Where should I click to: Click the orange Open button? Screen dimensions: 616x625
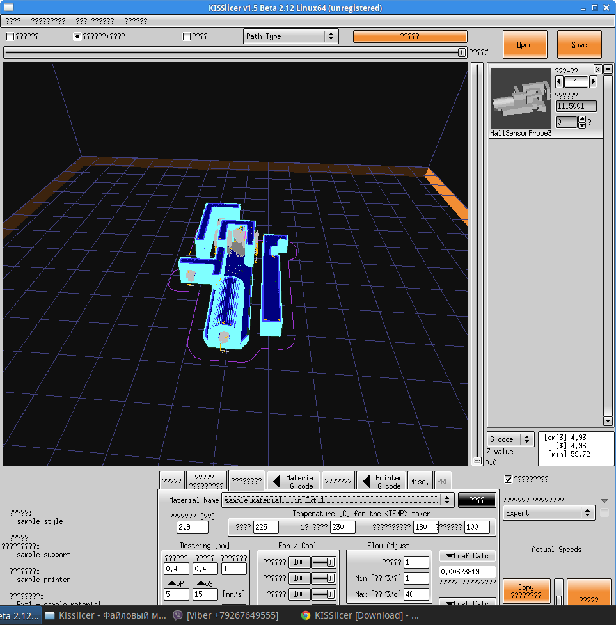(525, 45)
